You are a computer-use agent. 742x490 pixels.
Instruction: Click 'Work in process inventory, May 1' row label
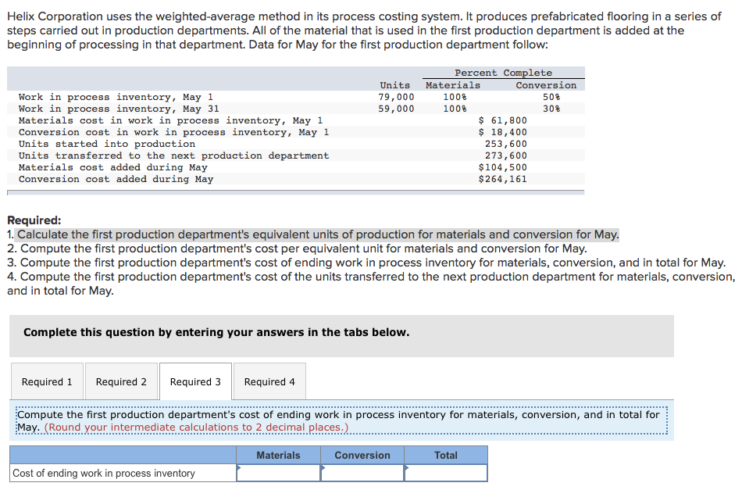(116, 97)
